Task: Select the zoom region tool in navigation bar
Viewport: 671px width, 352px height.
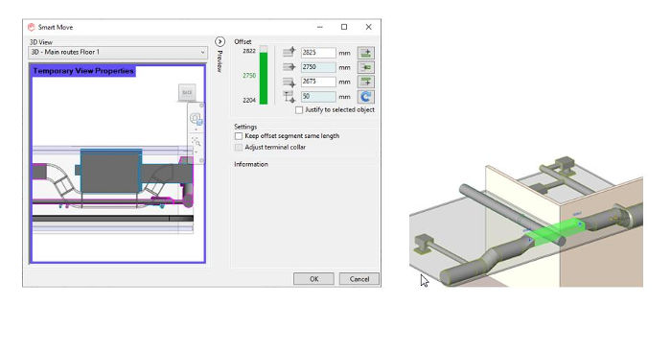Action: pos(196,142)
